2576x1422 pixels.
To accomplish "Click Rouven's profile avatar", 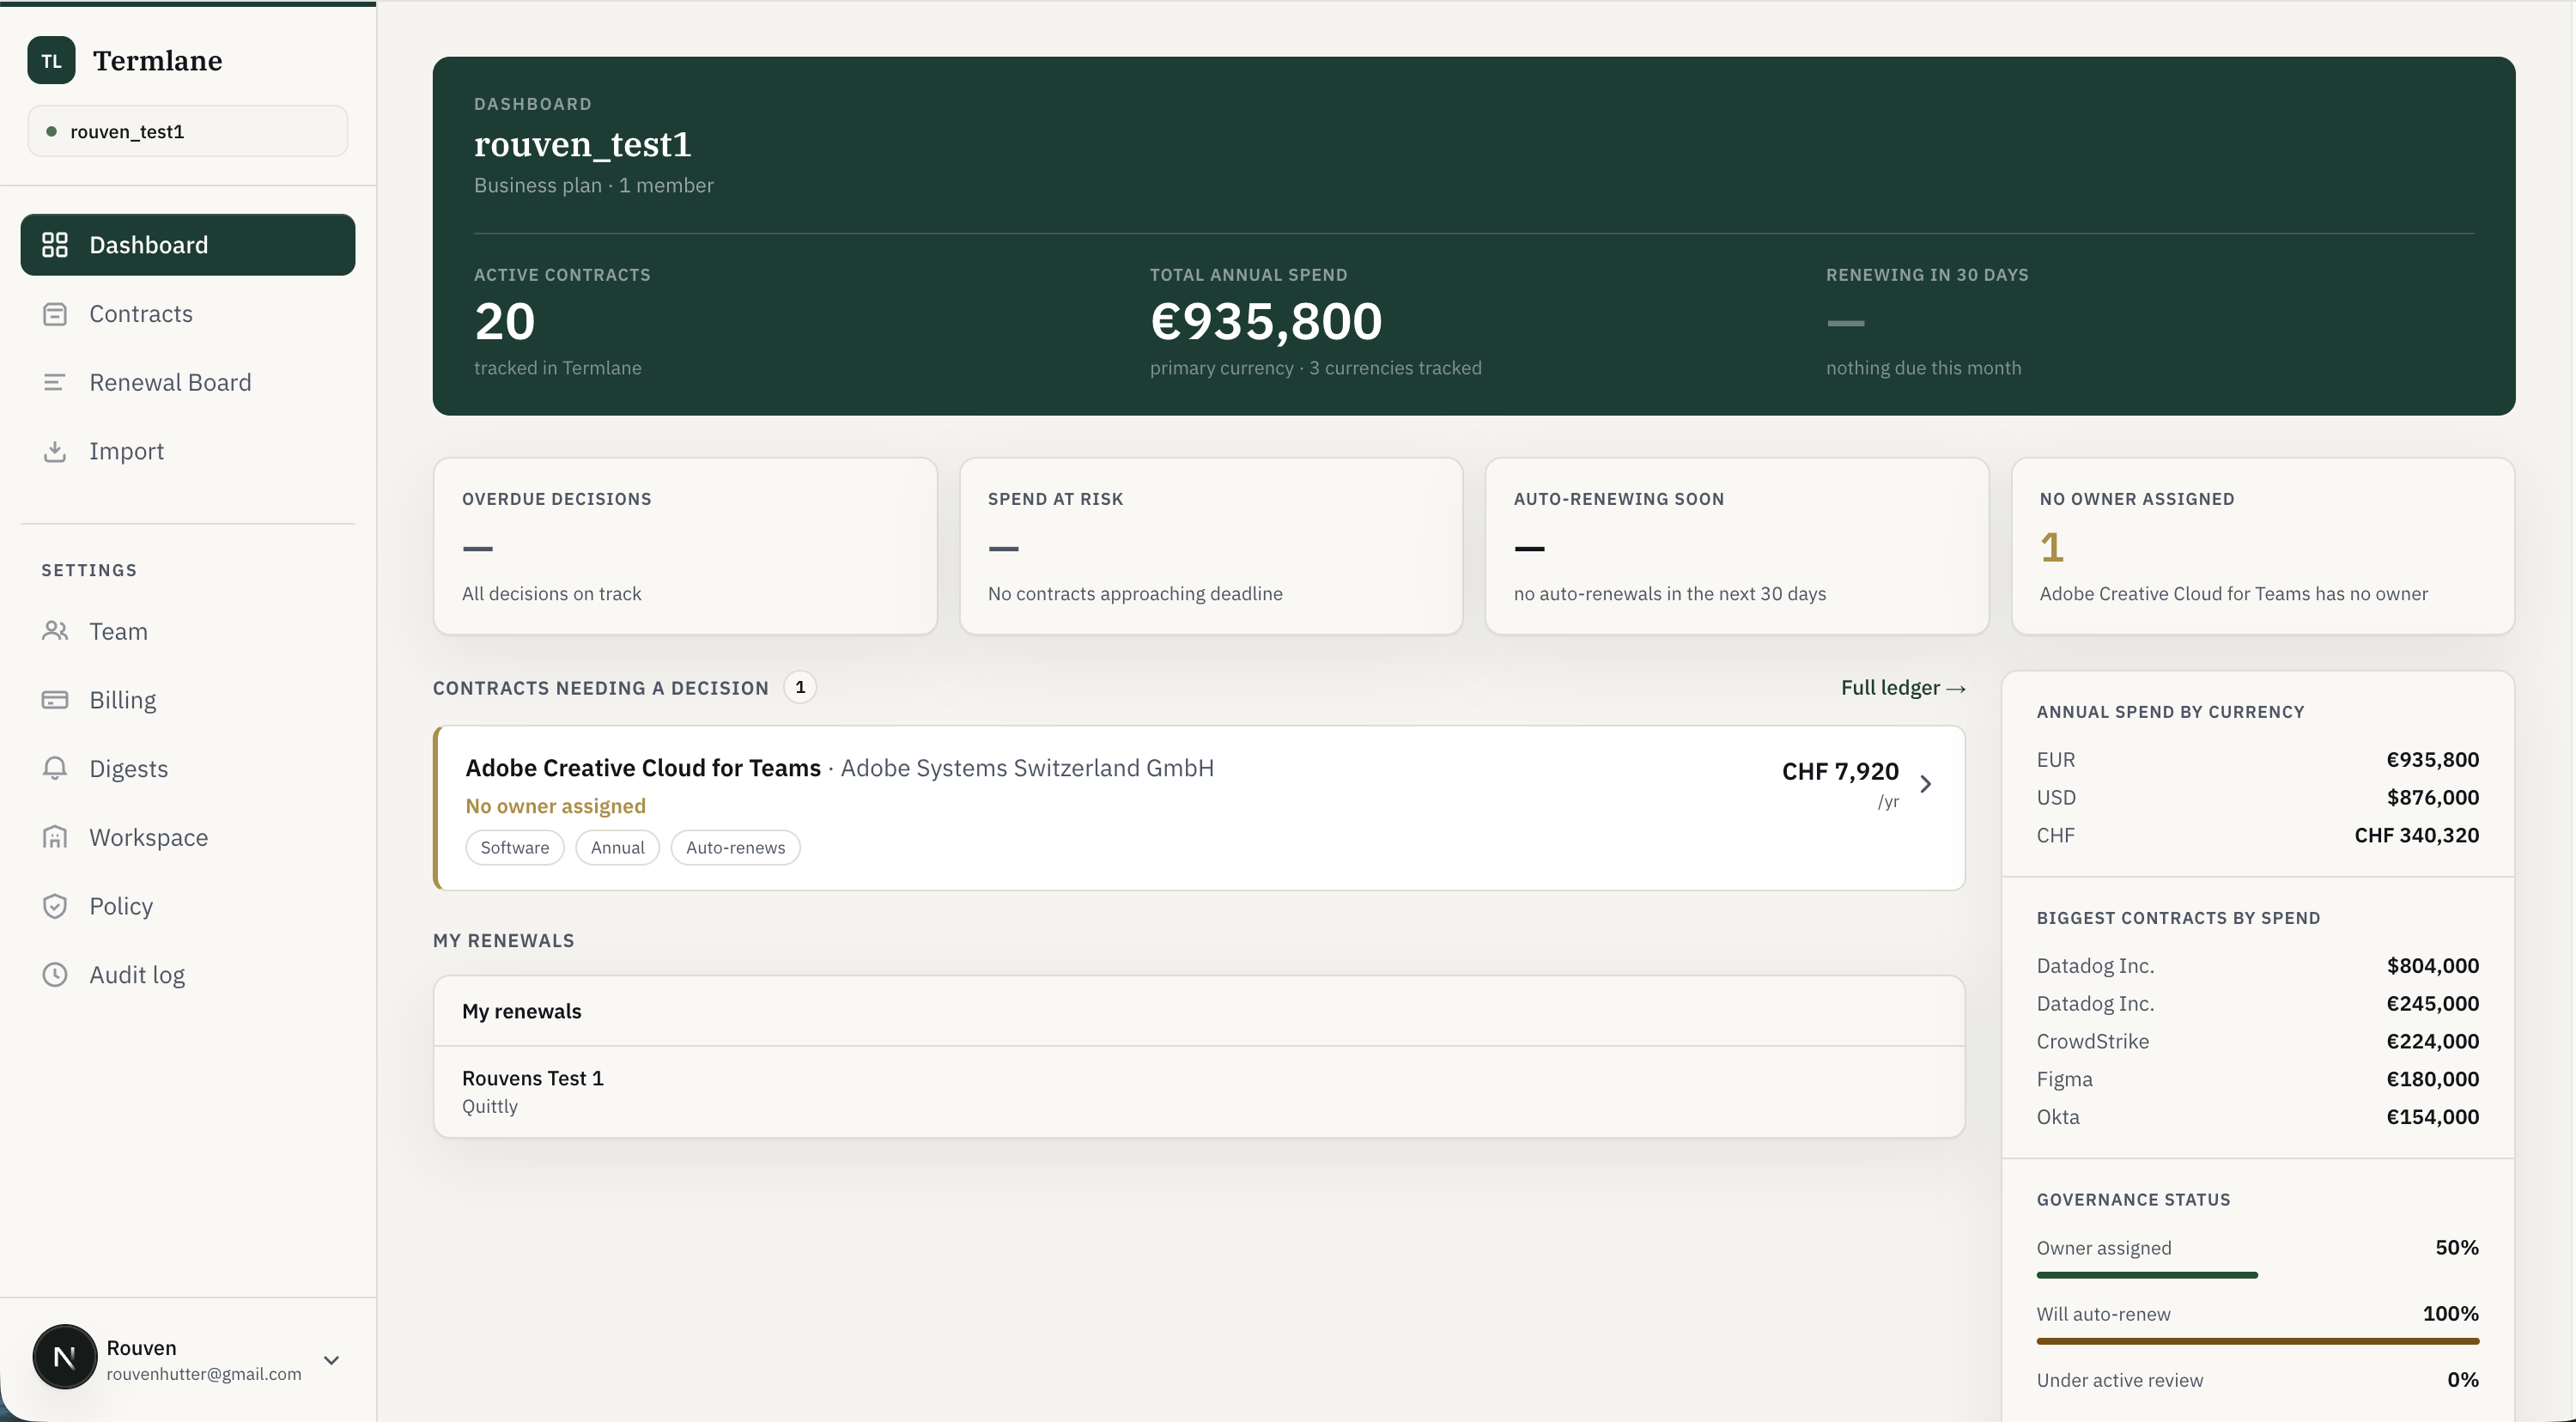I will (64, 1357).
